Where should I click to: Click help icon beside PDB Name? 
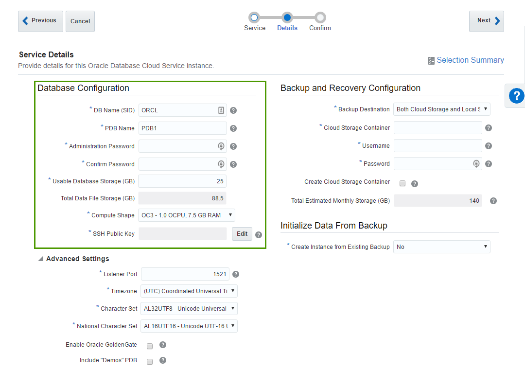pyautogui.click(x=233, y=128)
